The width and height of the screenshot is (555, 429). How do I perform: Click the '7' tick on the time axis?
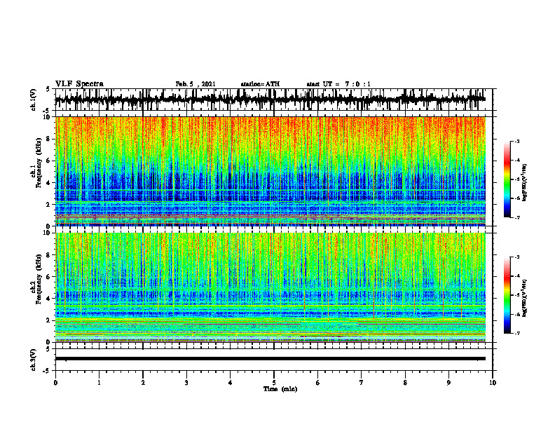click(362, 383)
